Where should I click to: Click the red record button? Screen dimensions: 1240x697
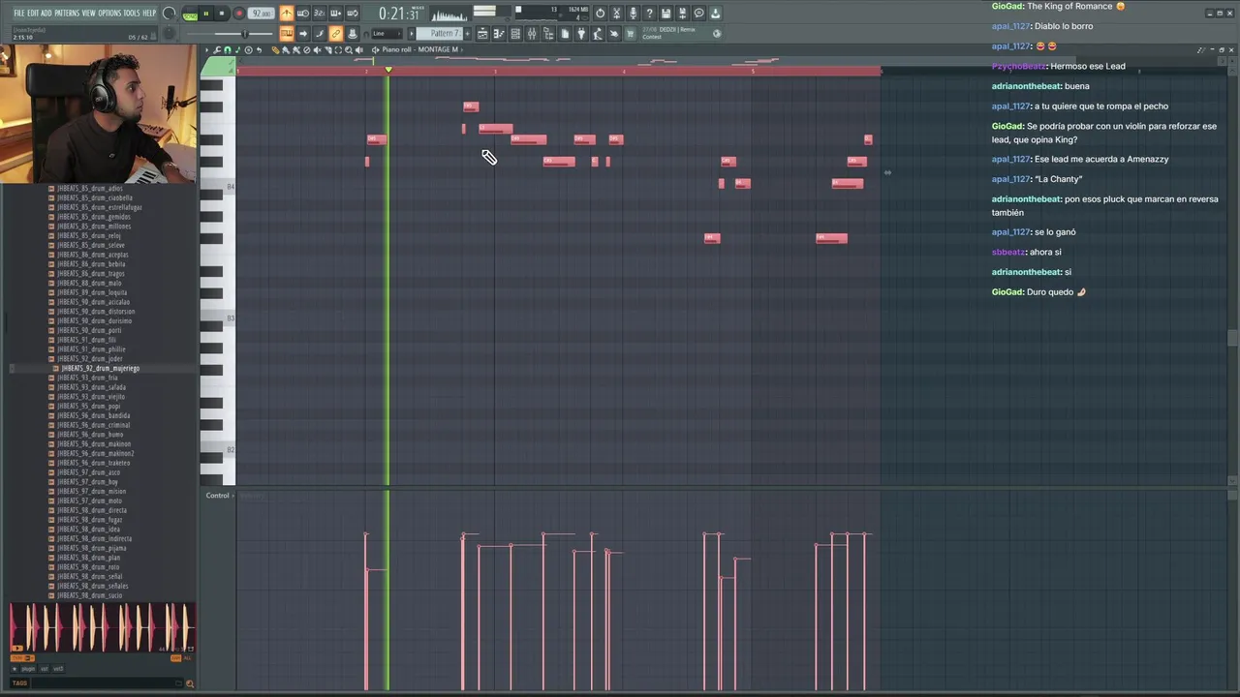pos(239,14)
